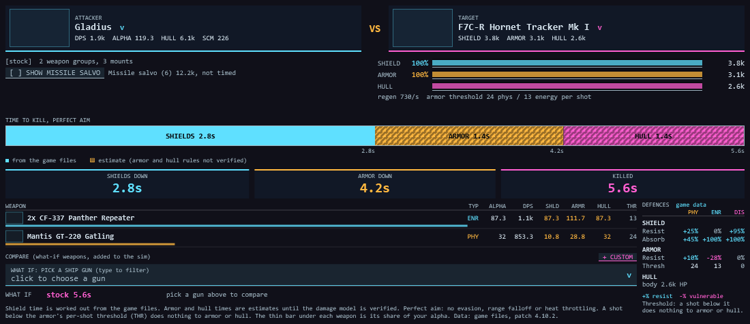Click the target SHIELD health bar
This screenshot has width=750, height=324.
[x=567, y=63]
